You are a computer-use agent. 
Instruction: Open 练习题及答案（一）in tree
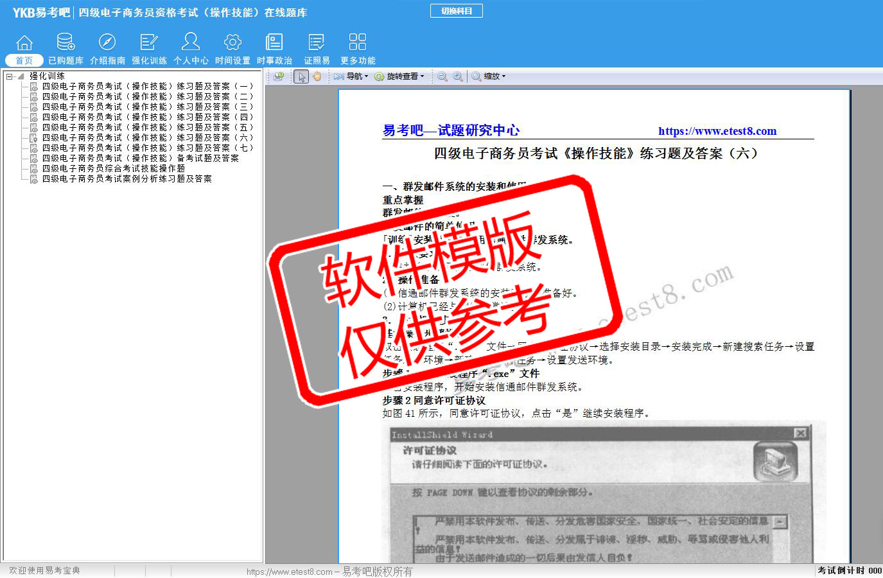point(148,86)
